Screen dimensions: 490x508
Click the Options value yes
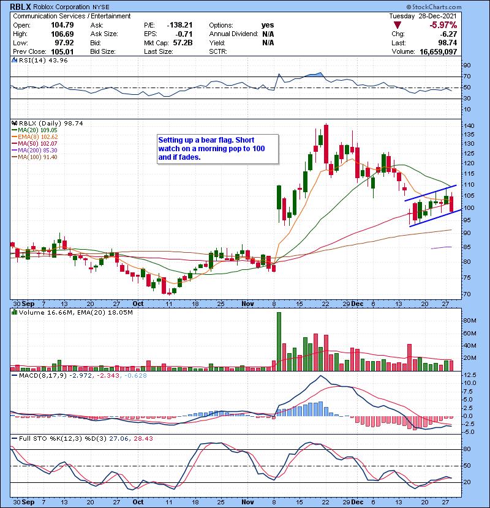pos(268,25)
